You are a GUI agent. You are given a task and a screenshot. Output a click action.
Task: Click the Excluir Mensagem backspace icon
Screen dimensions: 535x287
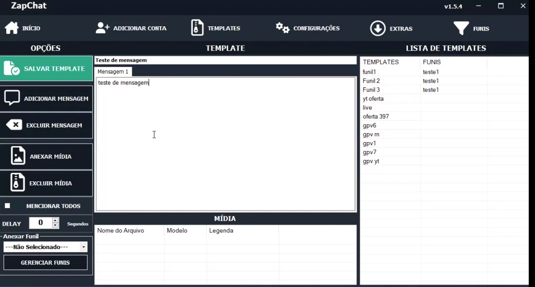14,125
